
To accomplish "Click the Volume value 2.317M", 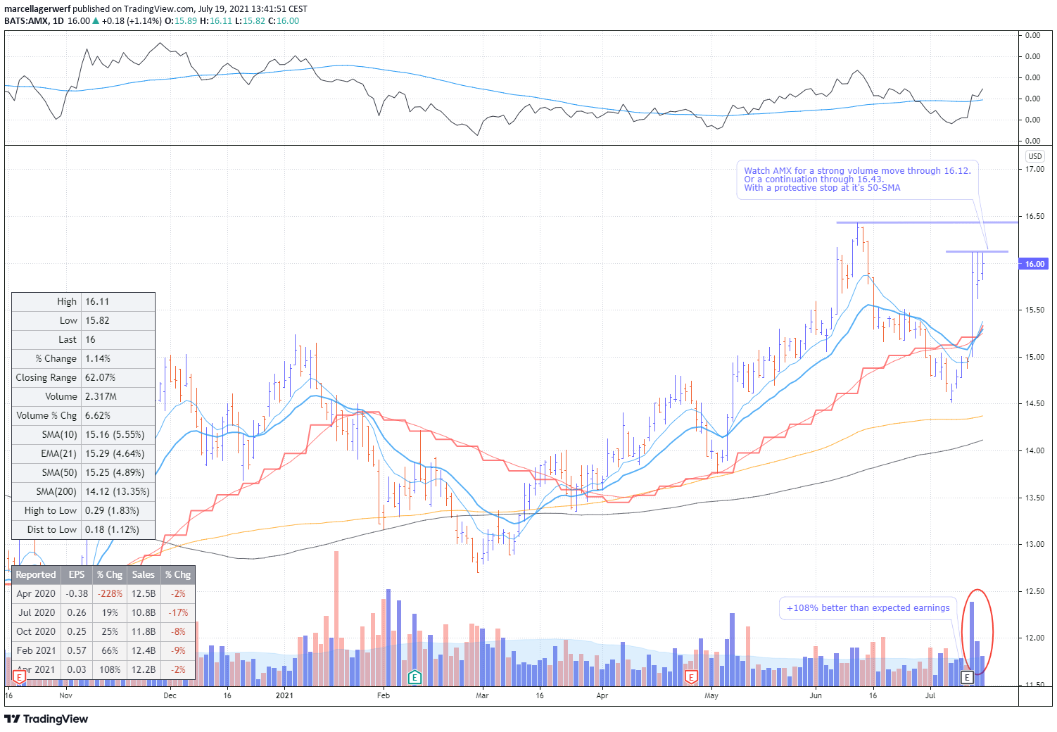I will click(101, 396).
